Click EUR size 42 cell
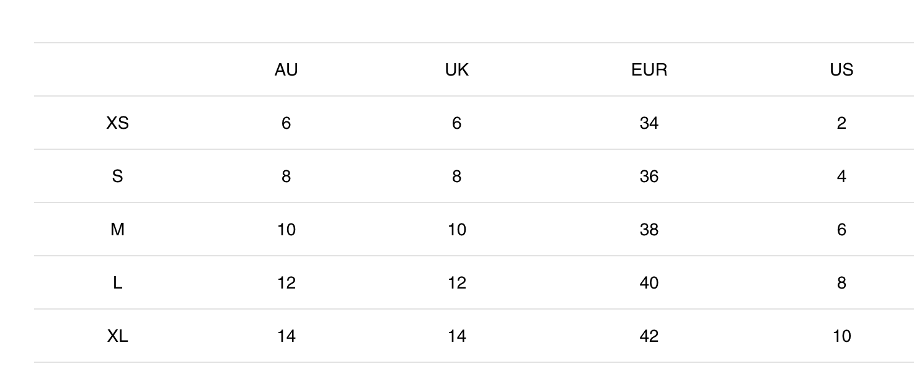Screen dimensions: 914x374 tap(649, 336)
